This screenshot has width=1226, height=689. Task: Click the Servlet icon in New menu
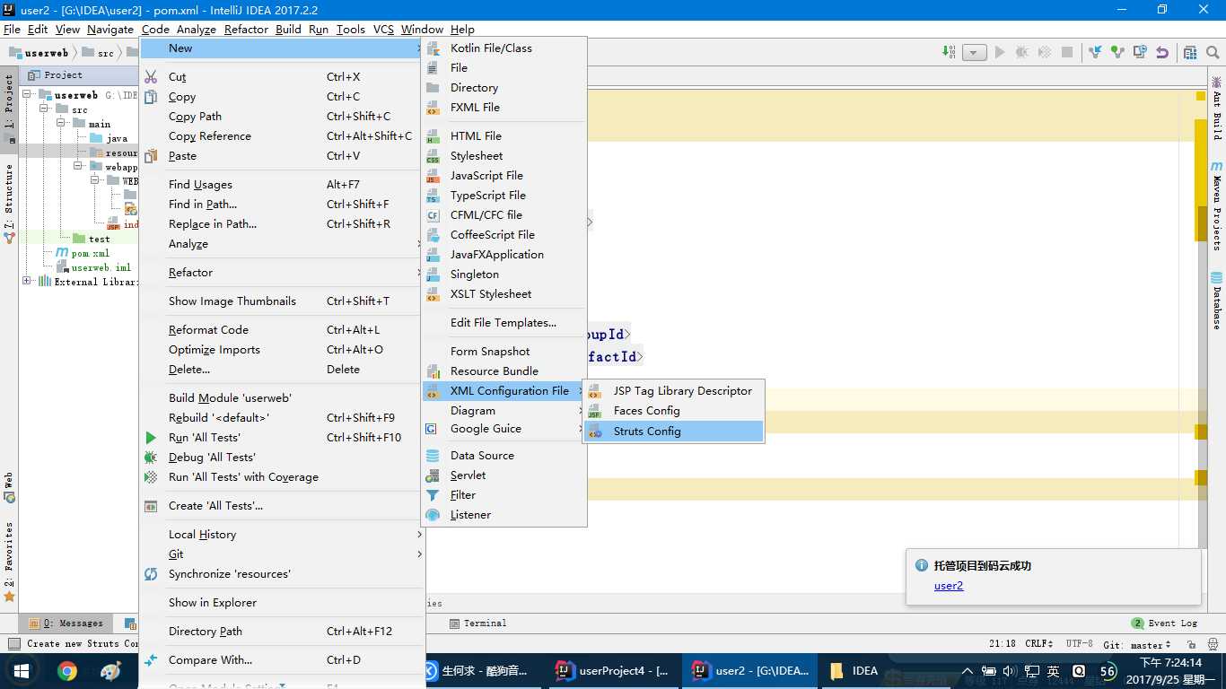(433, 475)
